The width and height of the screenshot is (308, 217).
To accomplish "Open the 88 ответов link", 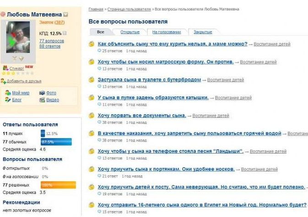I will coord(50,46).
